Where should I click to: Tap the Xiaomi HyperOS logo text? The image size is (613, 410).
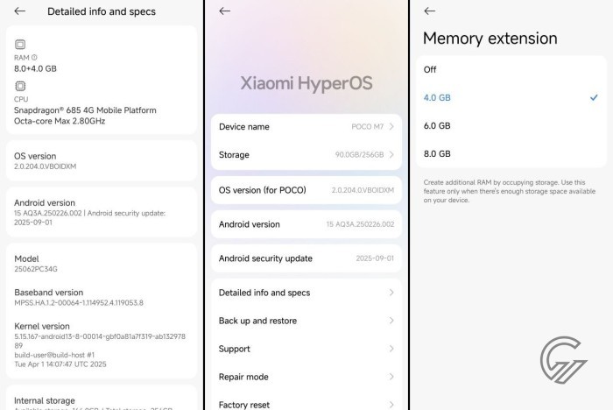click(x=306, y=83)
